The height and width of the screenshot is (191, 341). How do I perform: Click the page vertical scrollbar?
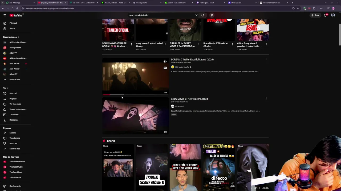(x=340, y=34)
